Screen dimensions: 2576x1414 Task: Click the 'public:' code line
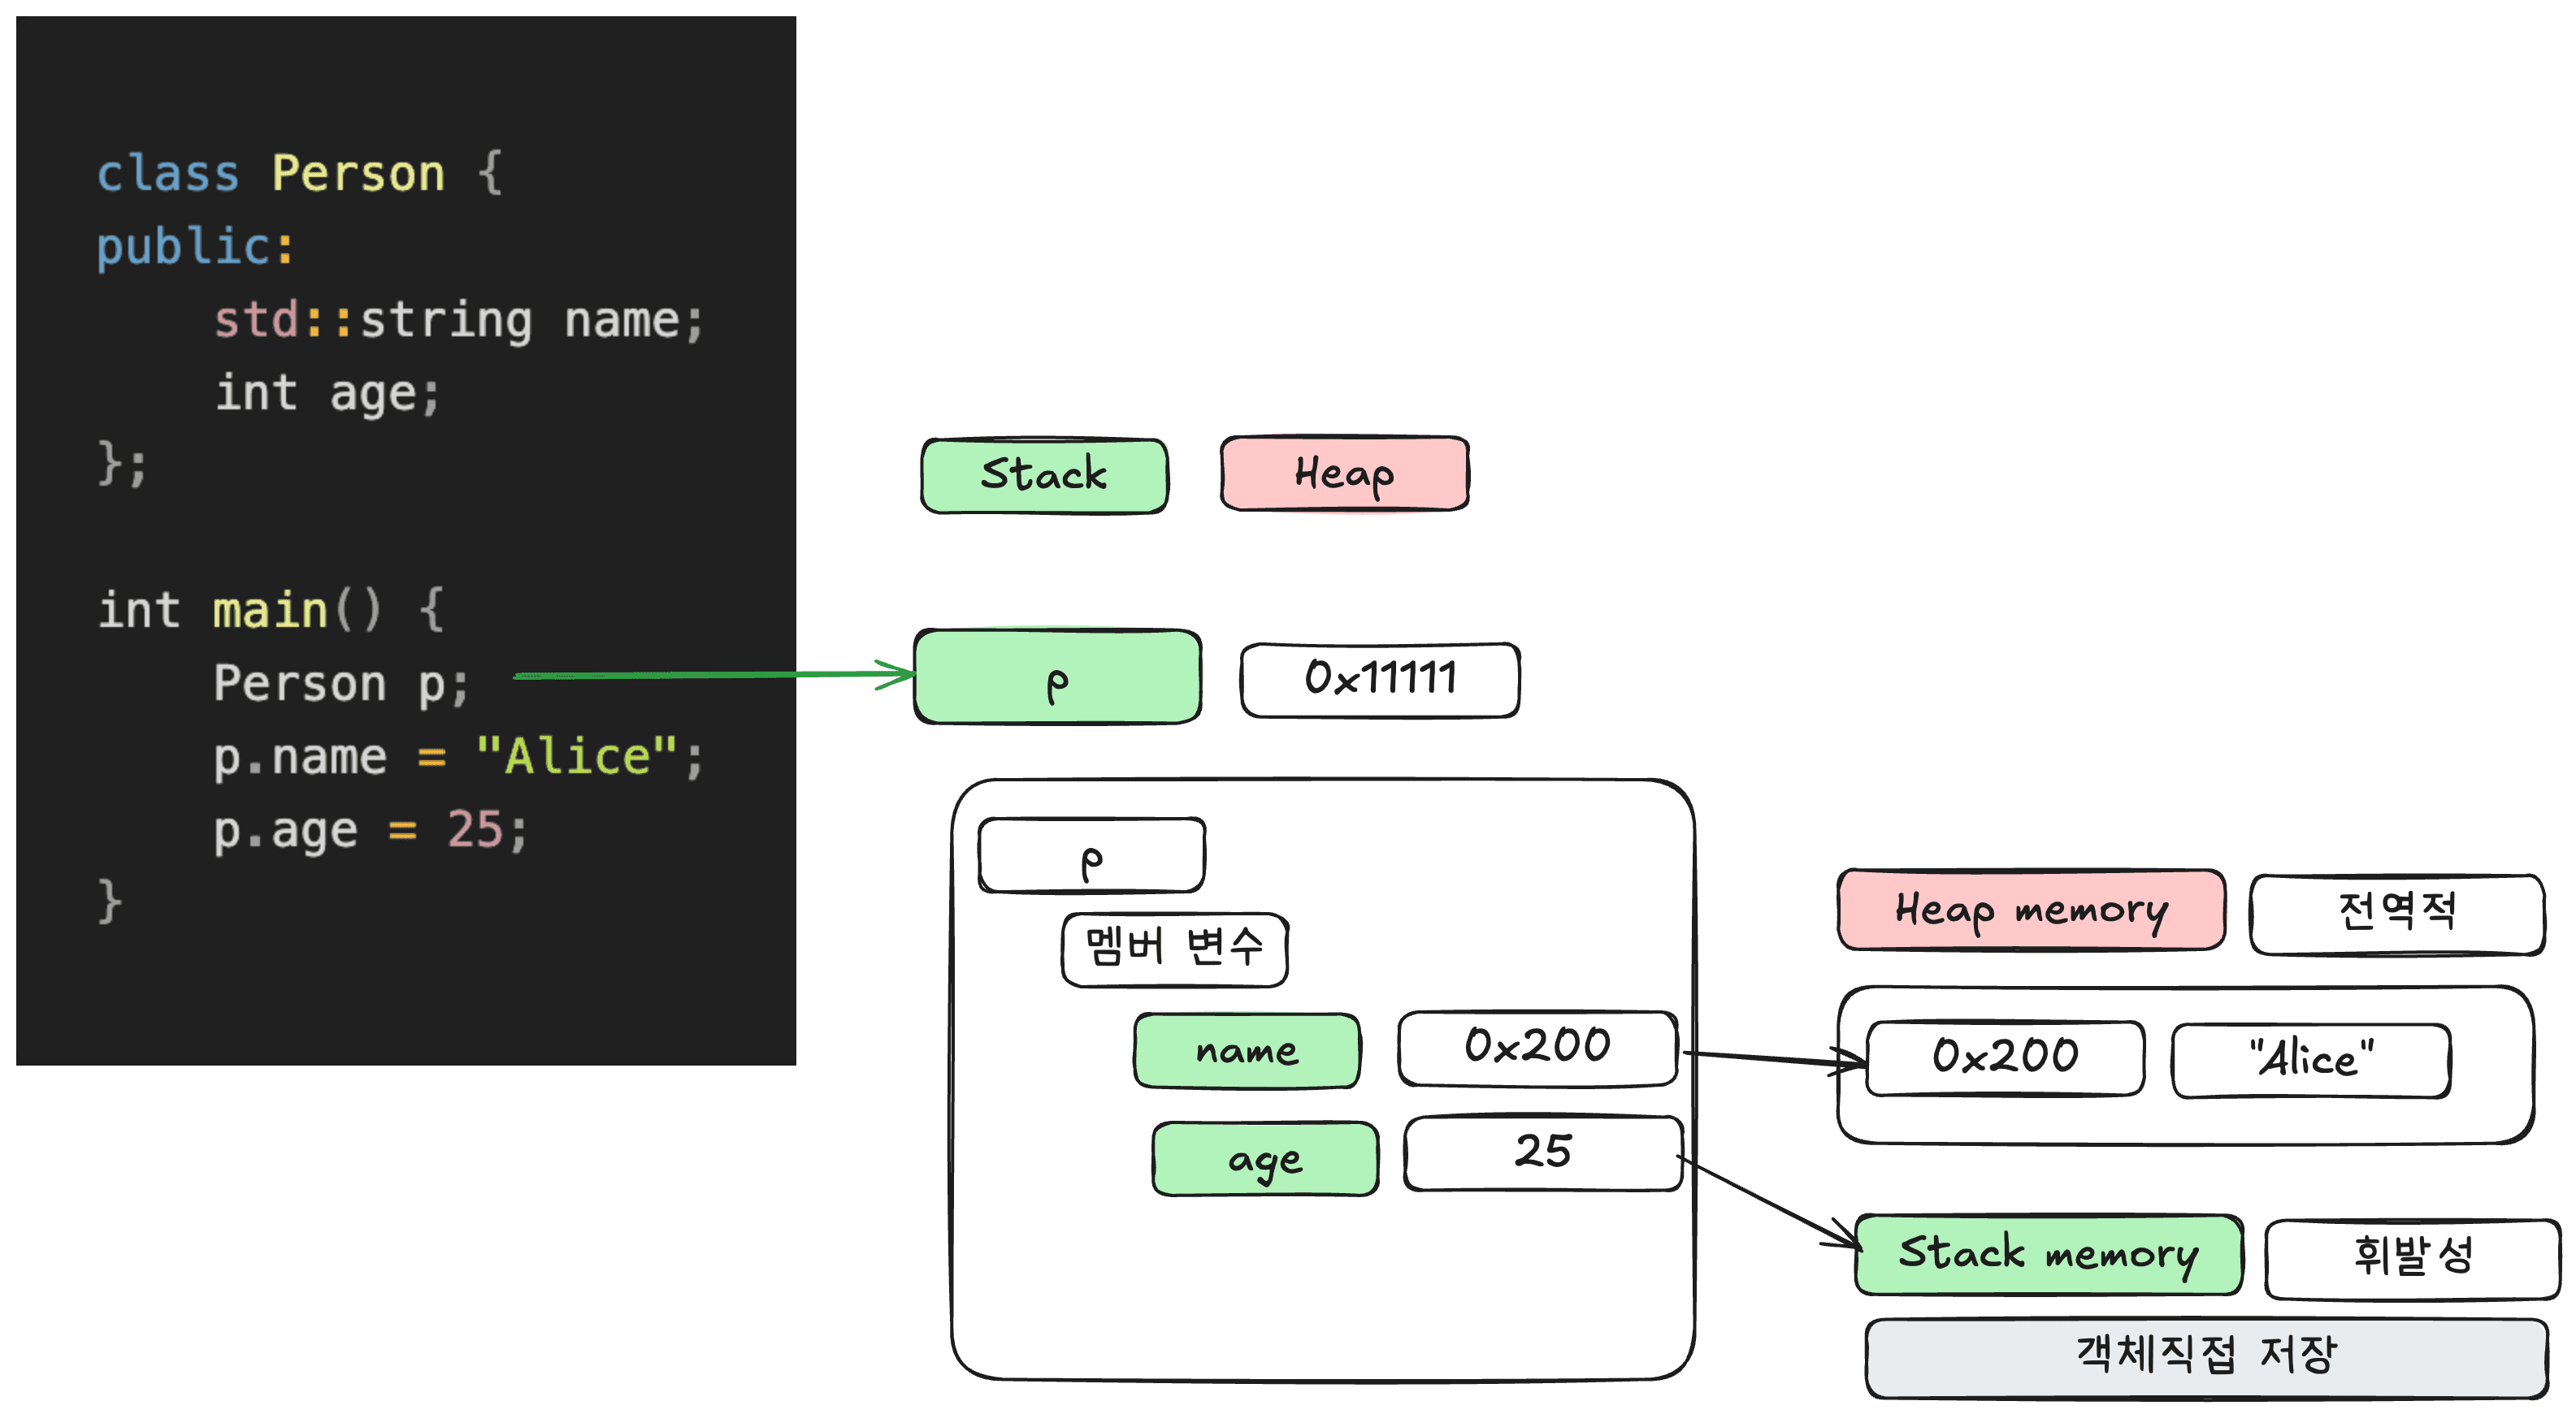tap(196, 247)
